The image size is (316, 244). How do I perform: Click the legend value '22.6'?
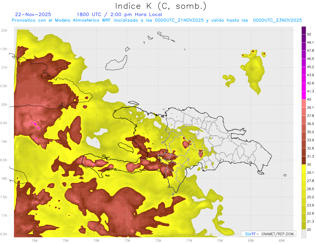(x=310, y=213)
